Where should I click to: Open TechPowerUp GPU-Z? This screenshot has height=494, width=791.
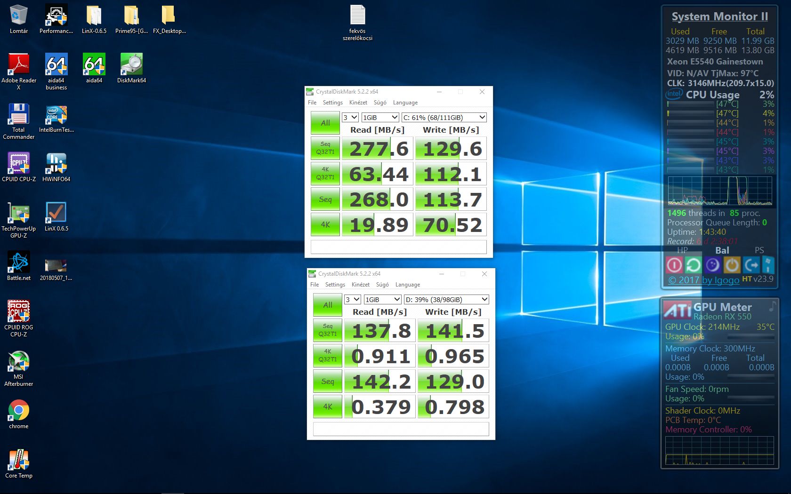(19, 220)
